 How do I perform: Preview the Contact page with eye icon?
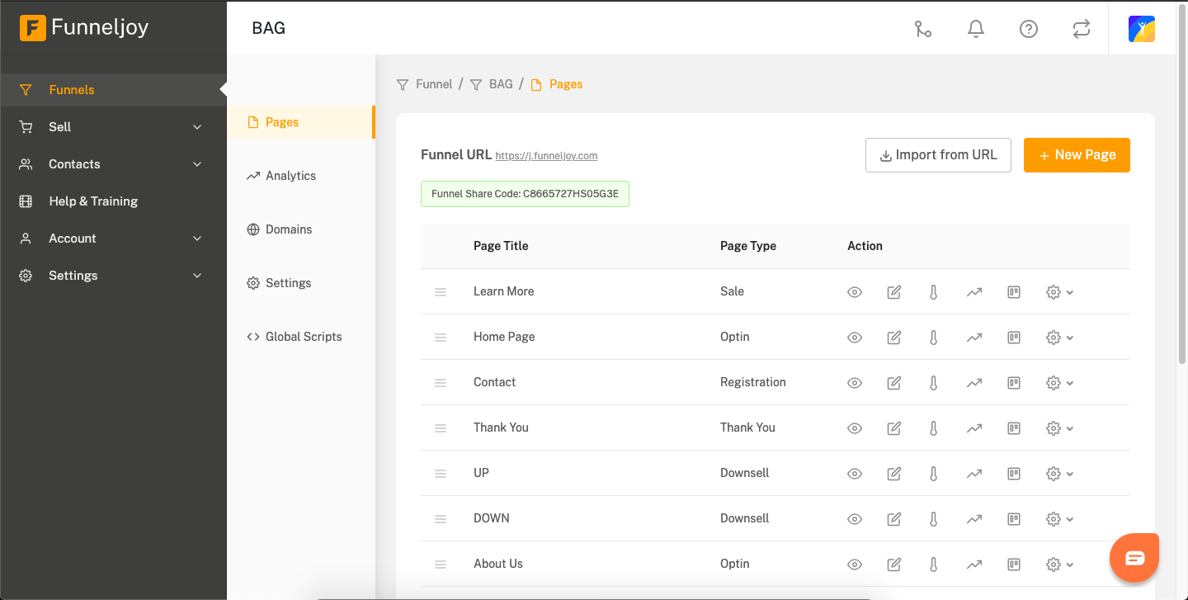click(x=855, y=383)
